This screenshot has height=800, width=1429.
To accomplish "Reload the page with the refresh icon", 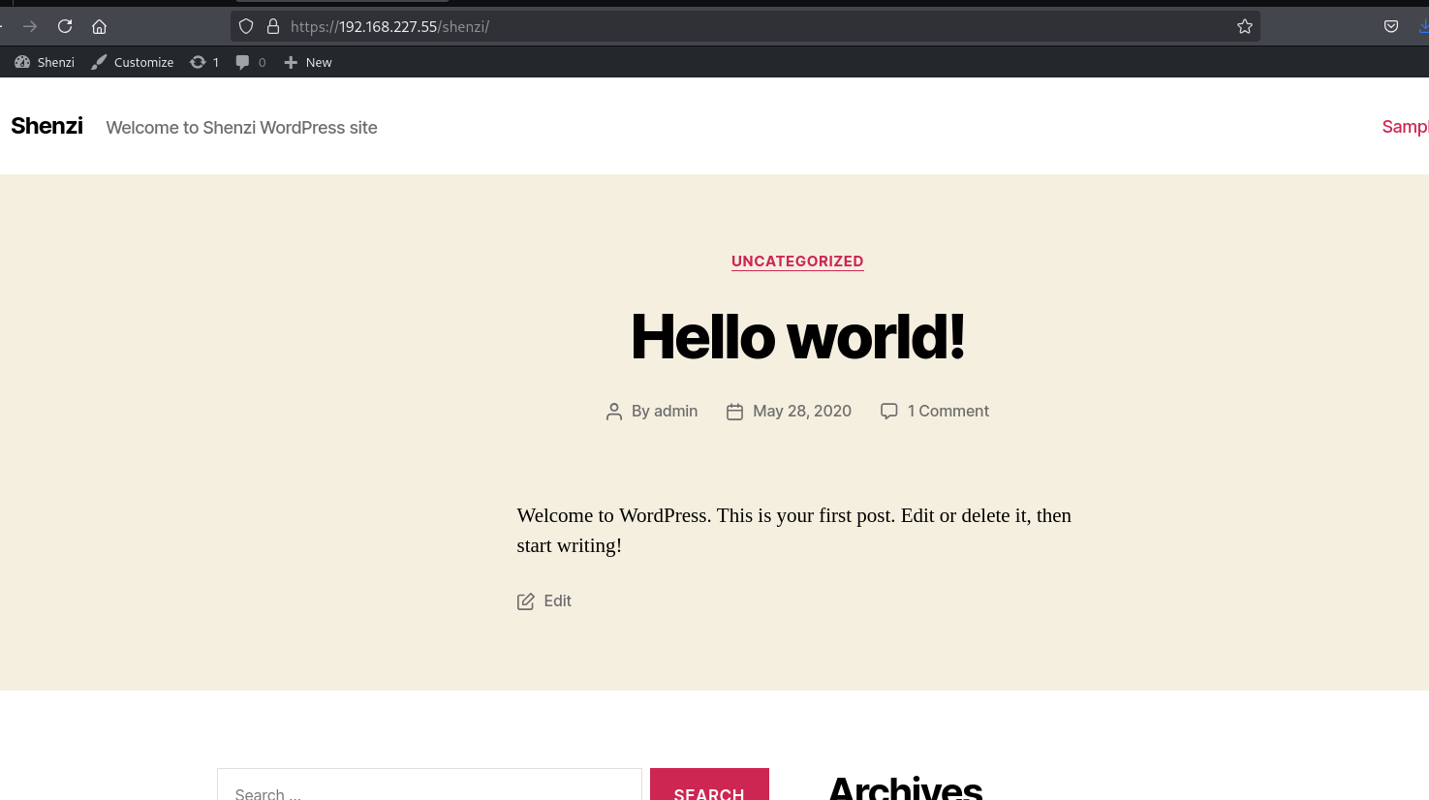I will tap(65, 26).
